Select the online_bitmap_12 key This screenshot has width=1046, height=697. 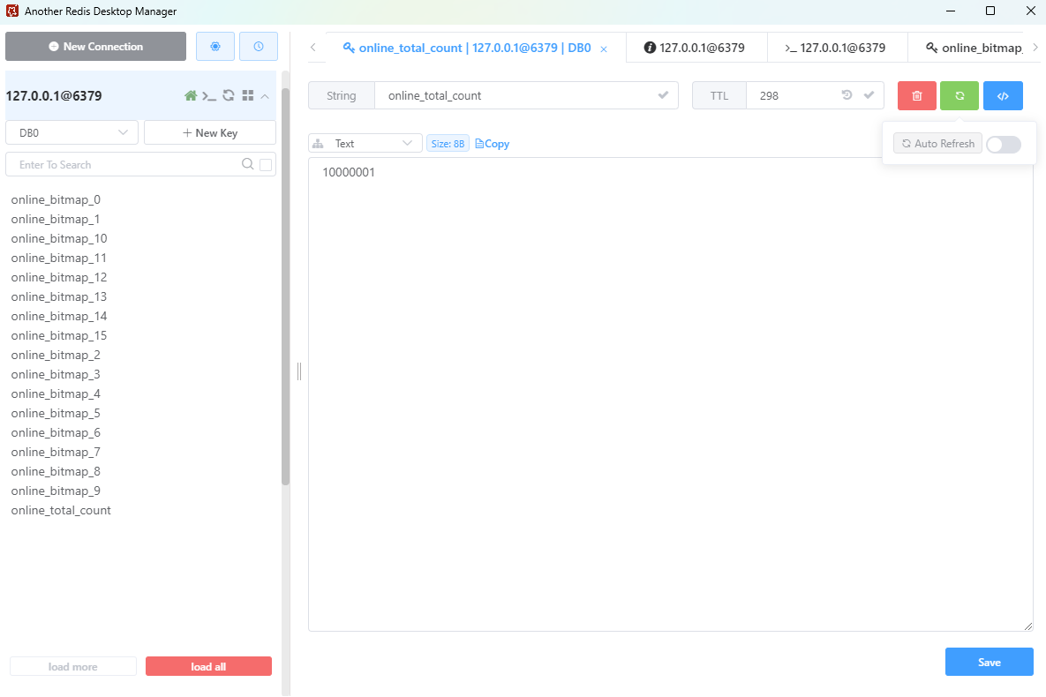pyautogui.click(x=59, y=277)
